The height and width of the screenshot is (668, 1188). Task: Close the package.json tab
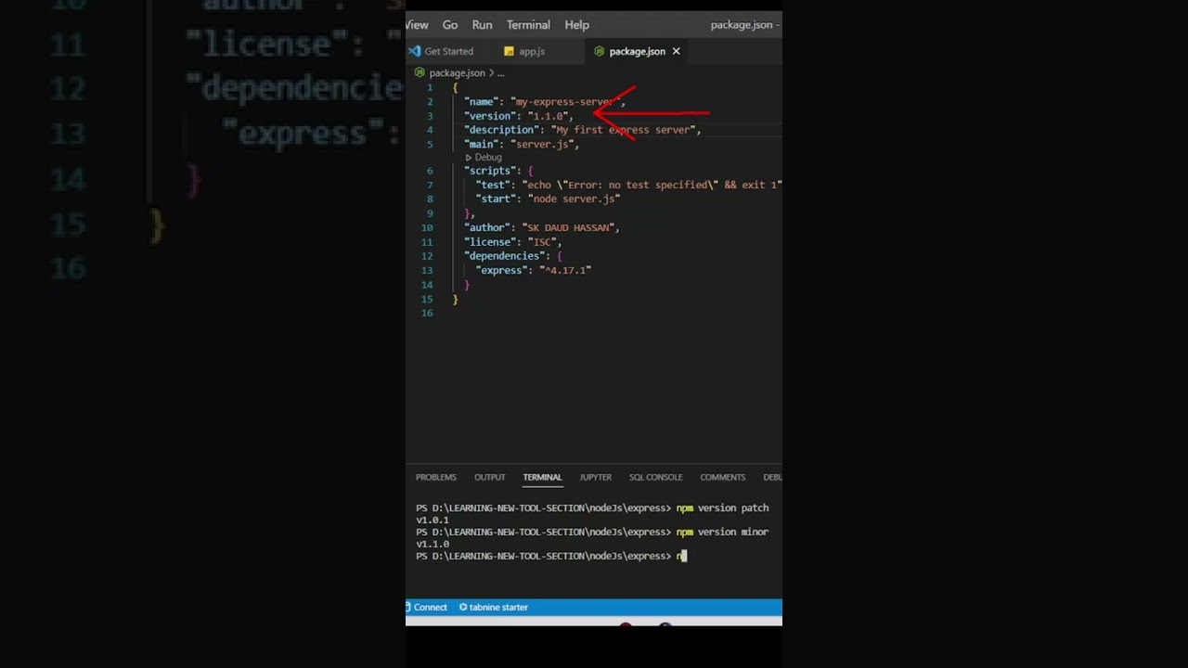click(676, 51)
